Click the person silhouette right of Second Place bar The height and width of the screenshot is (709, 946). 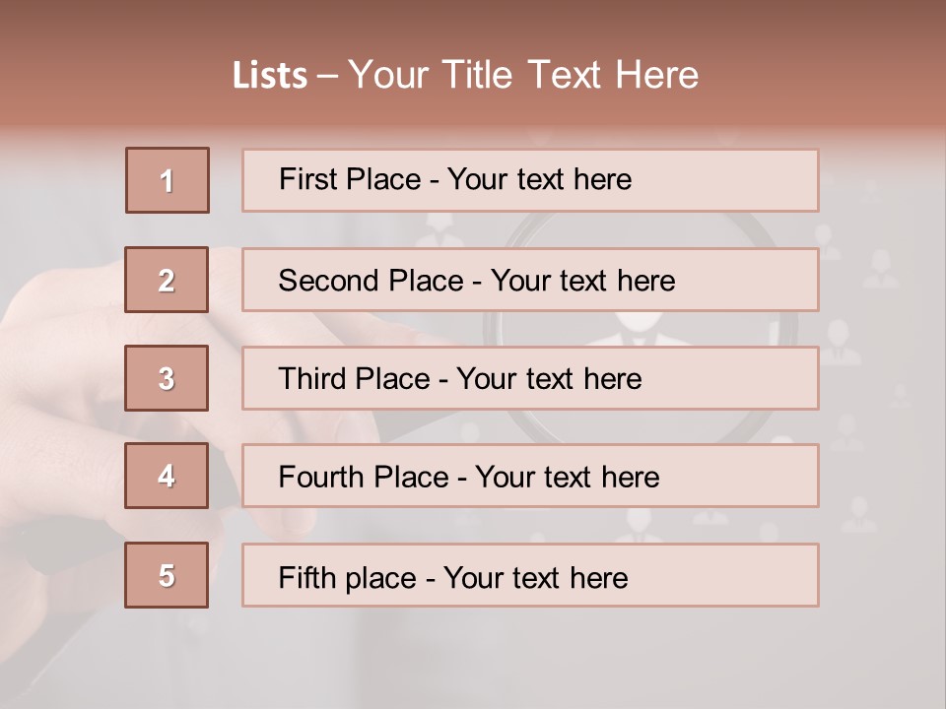(x=880, y=269)
